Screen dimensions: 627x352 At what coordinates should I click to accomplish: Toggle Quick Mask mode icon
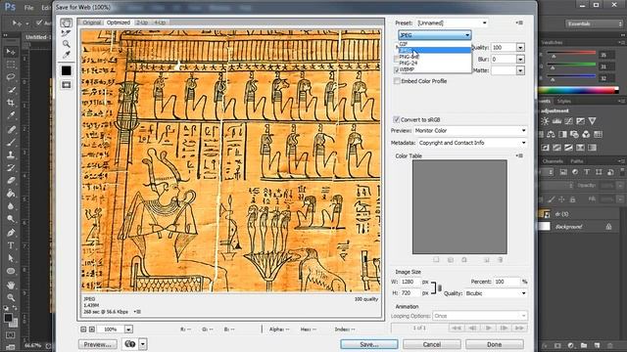point(11,335)
